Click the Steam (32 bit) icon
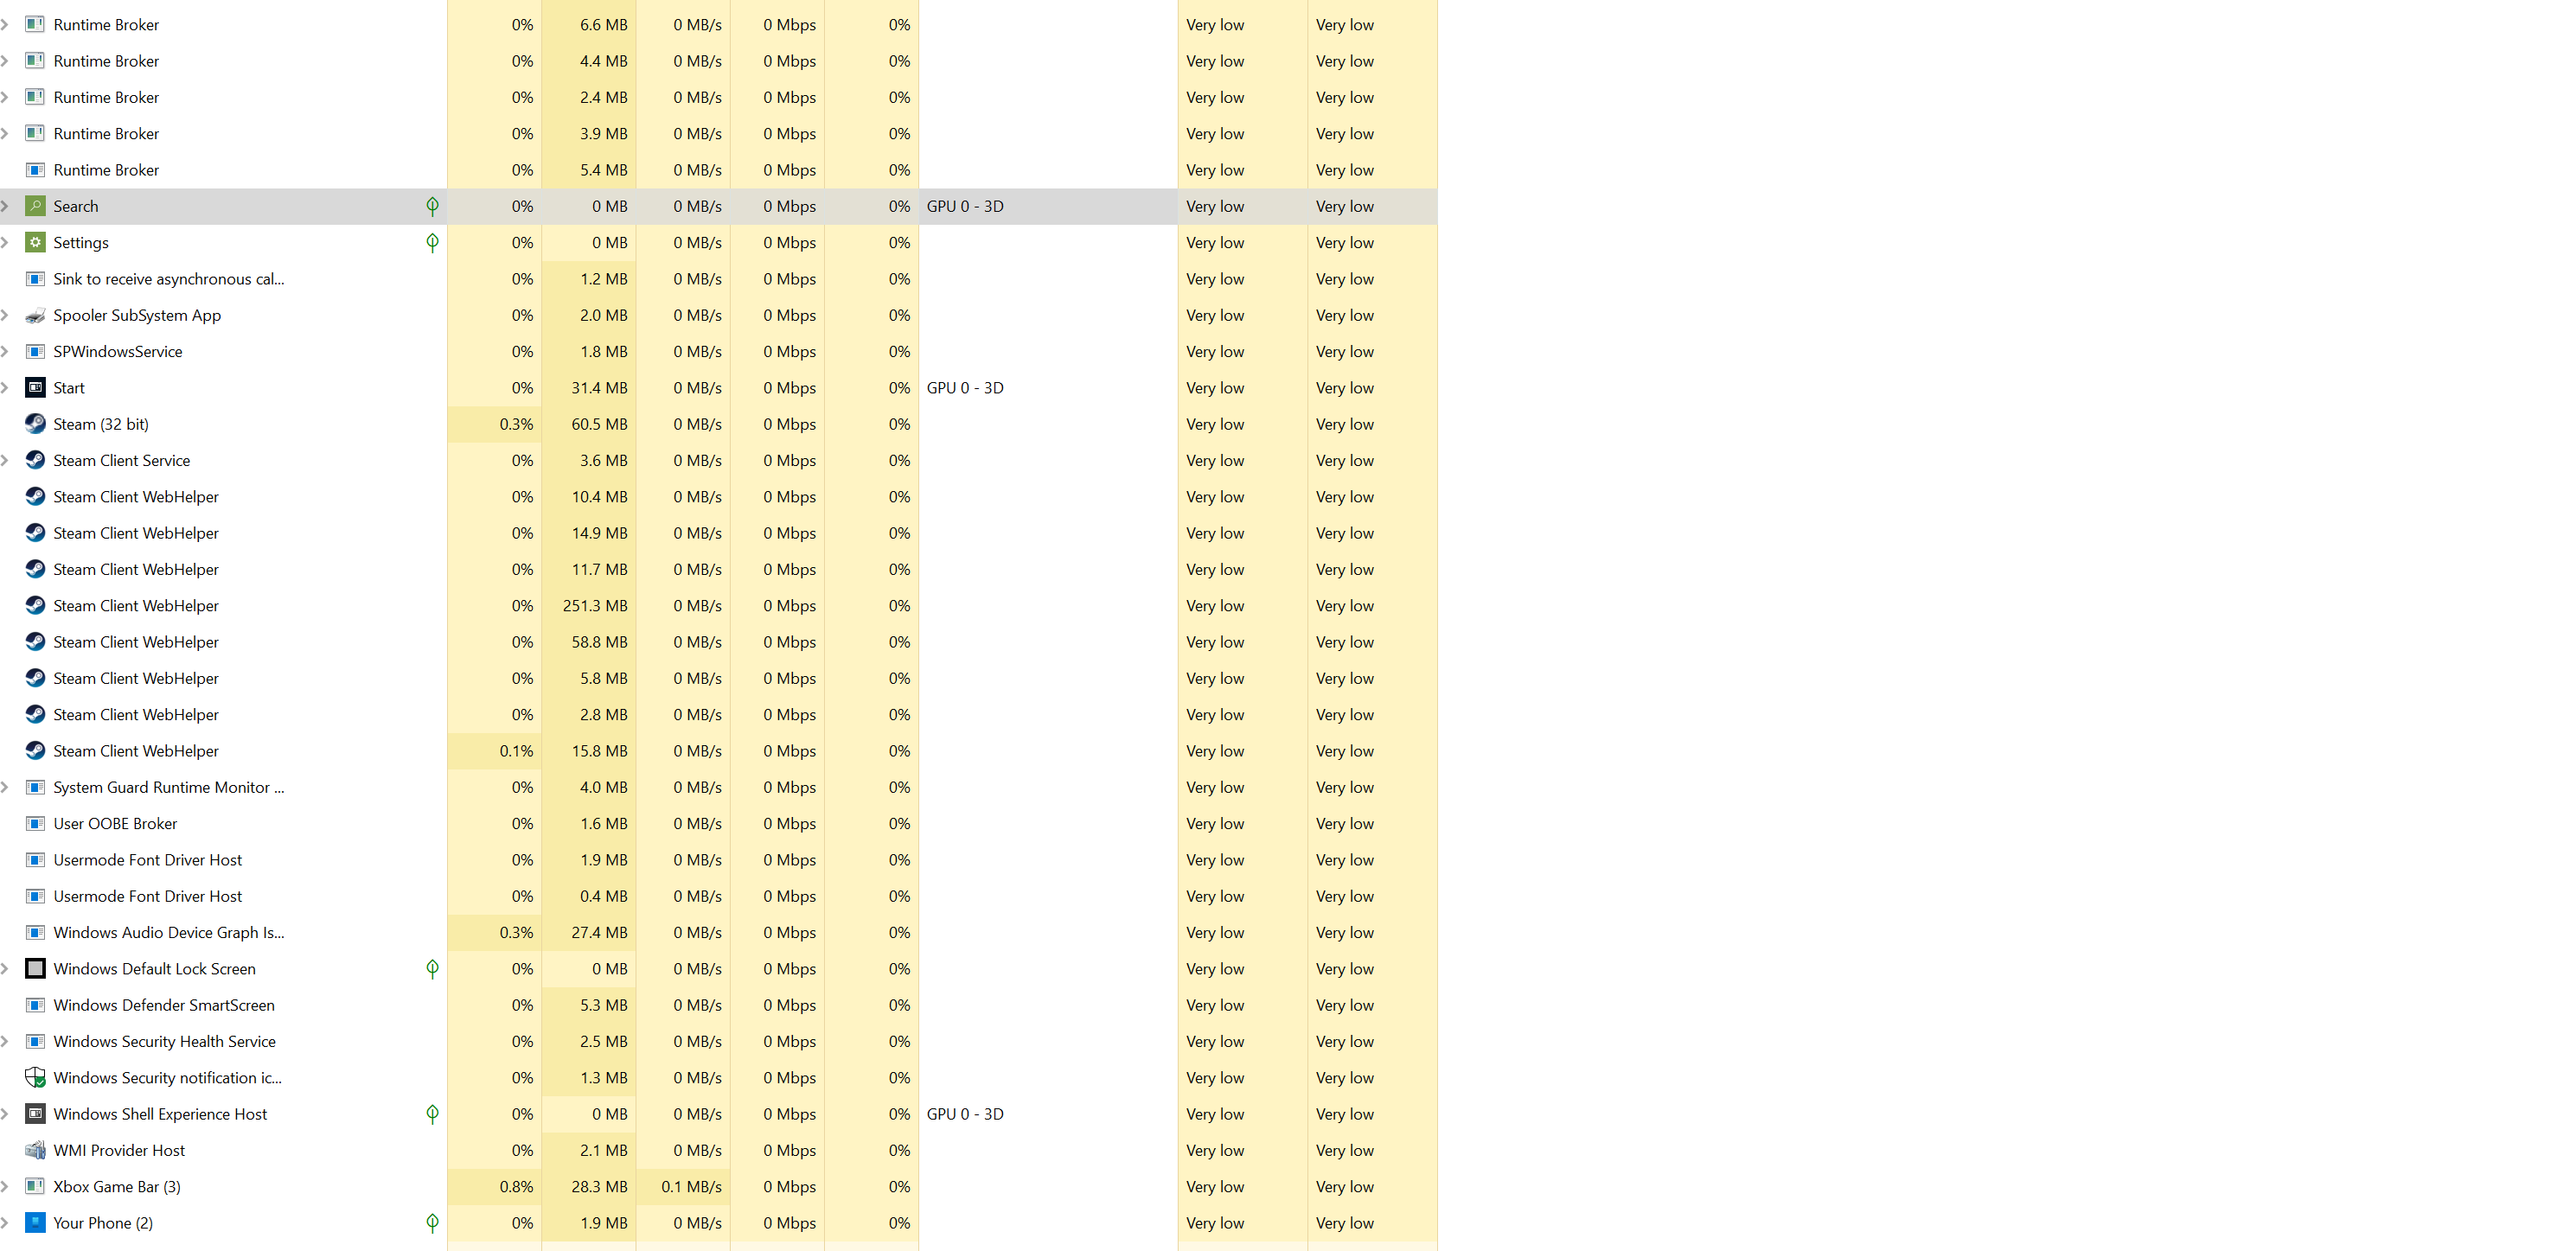The height and width of the screenshot is (1251, 2576). tap(35, 424)
